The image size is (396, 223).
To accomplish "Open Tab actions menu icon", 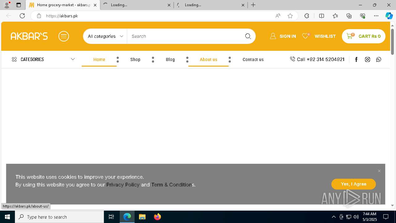I will (19, 5).
